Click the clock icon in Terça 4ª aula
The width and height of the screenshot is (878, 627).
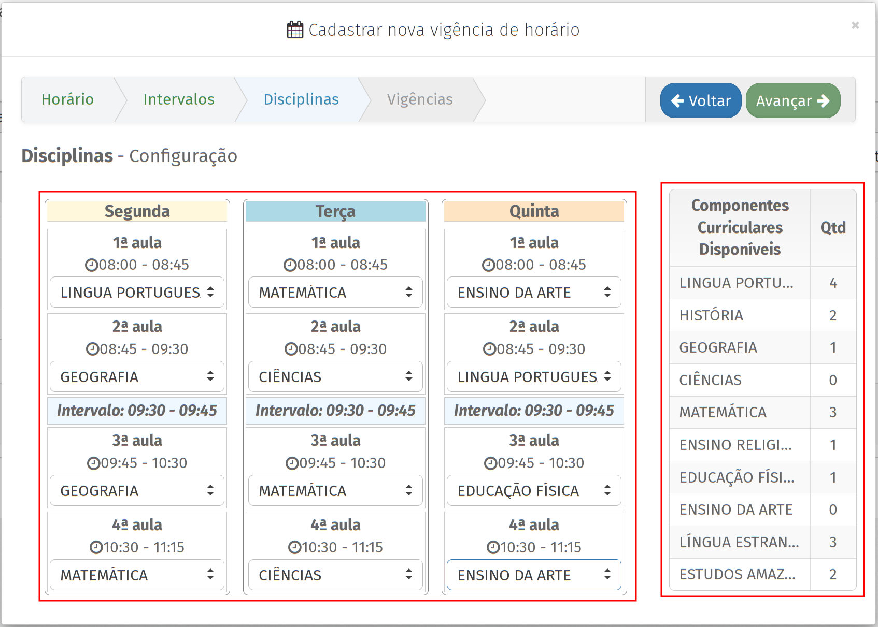[294, 547]
